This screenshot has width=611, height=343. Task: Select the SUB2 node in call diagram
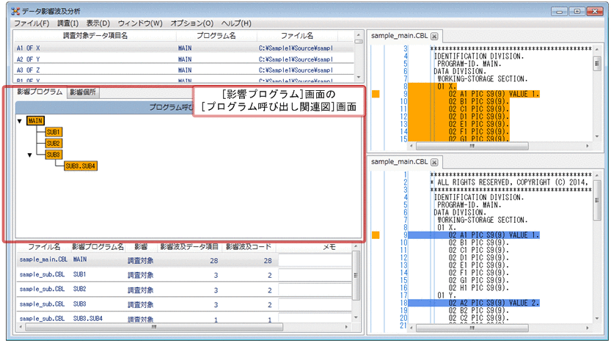point(54,143)
